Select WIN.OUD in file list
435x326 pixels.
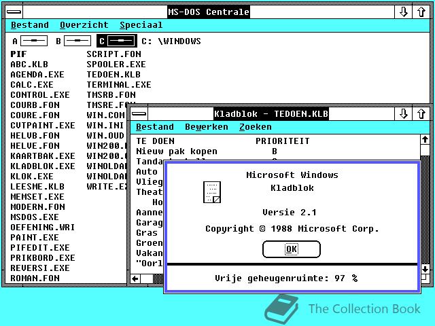click(x=105, y=136)
